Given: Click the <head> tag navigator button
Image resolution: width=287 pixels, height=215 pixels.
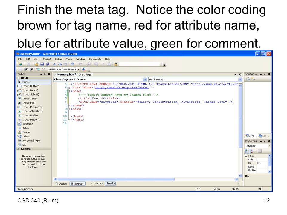Looking at the screenshot, I should [x=110, y=183].
